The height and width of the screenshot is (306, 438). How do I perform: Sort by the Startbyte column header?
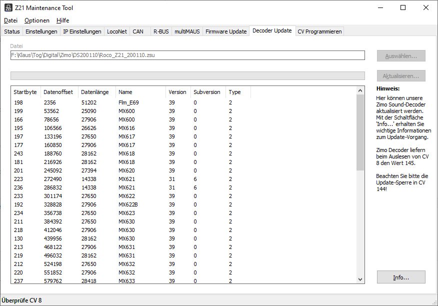point(25,92)
